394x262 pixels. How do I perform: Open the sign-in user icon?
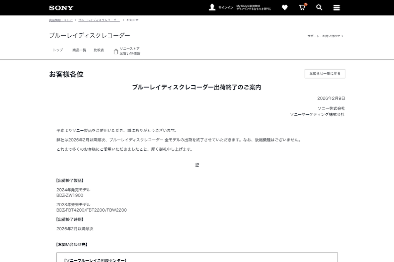(212, 7)
